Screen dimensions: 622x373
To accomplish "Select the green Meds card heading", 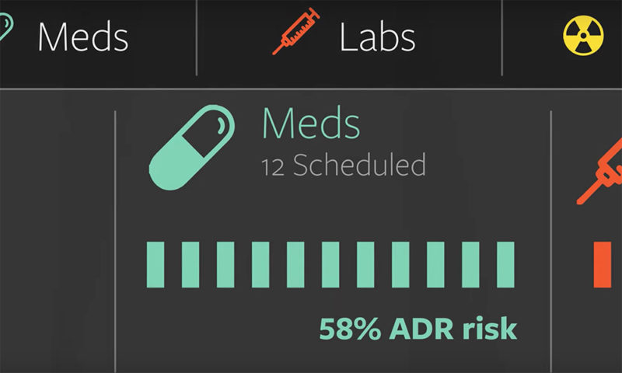I will pyautogui.click(x=311, y=123).
